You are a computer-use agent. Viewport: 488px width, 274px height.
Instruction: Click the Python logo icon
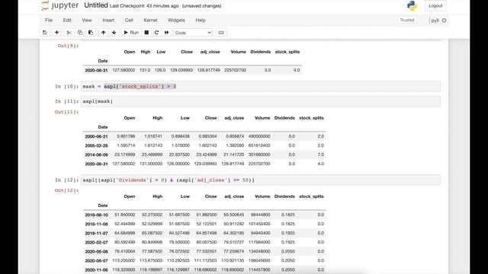click(x=412, y=5)
